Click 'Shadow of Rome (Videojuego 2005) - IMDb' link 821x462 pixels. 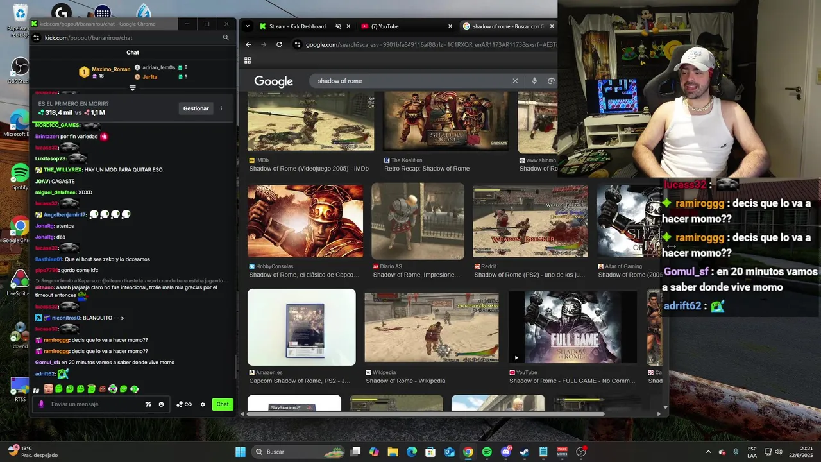309,169
